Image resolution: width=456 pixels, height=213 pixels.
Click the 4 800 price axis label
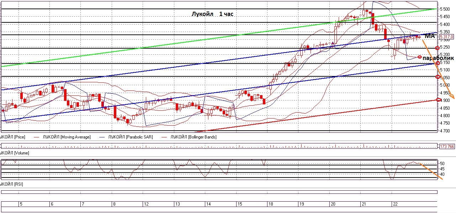(x=445, y=116)
